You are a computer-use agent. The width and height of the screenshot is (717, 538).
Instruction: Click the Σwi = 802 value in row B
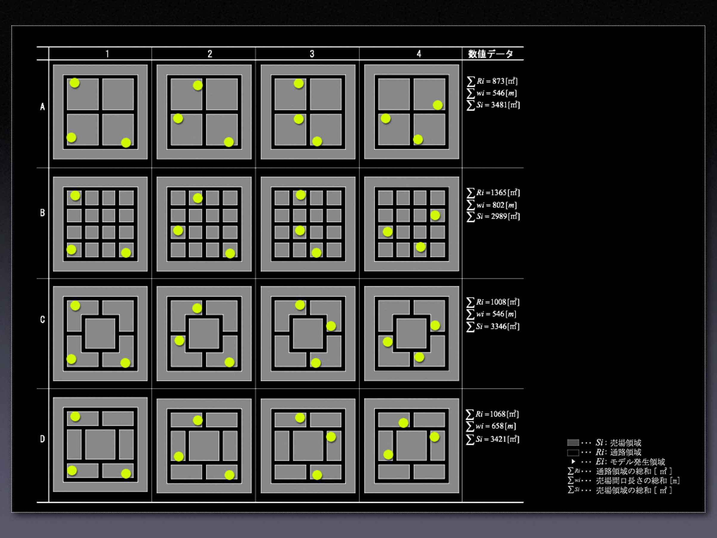(x=493, y=205)
